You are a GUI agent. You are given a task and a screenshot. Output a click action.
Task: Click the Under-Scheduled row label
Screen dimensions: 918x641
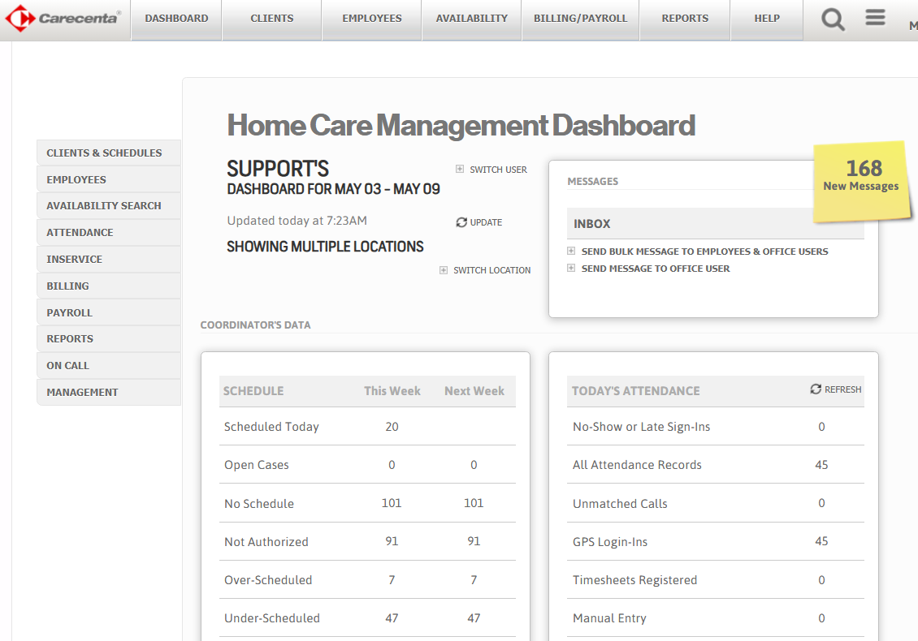[x=272, y=618]
